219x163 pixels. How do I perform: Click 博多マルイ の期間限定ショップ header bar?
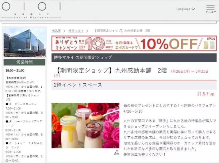134,57
